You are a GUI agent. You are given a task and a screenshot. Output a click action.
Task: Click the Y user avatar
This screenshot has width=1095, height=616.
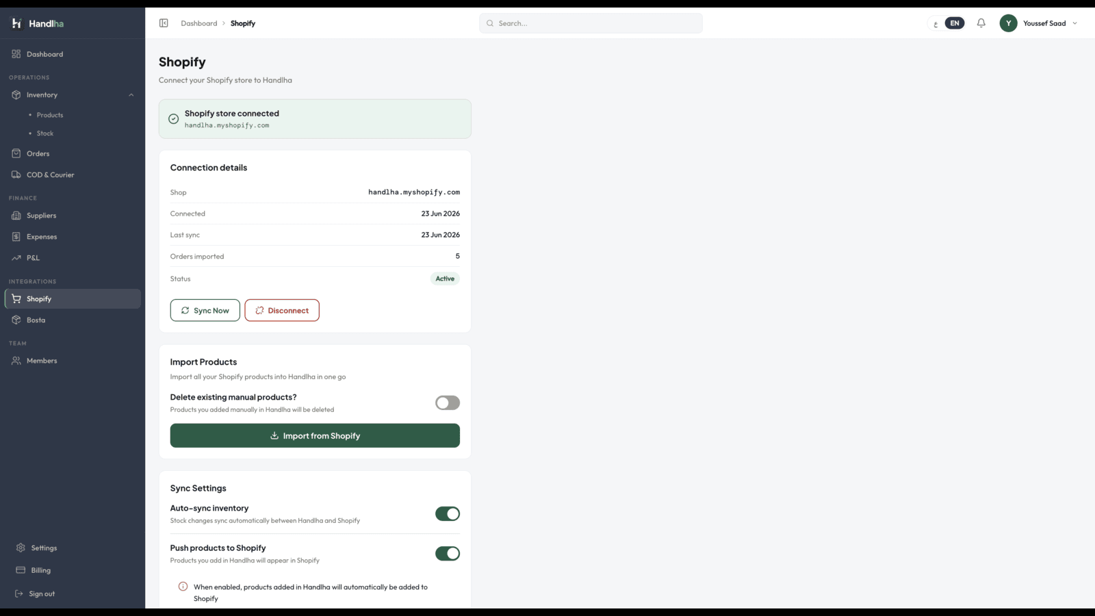[x=1008, y=23]
